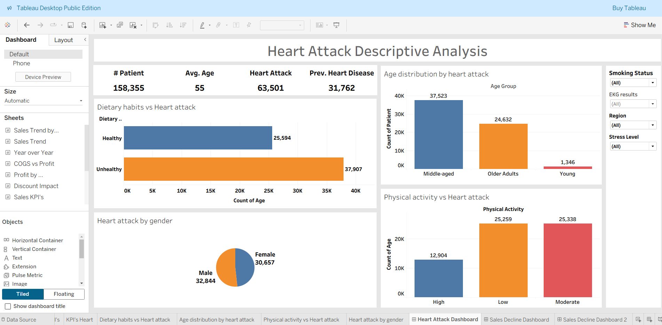The width and height of the screenshot is (662, 325).
Task: Select the Dashboard pane tab
Action: click(21, 40)
